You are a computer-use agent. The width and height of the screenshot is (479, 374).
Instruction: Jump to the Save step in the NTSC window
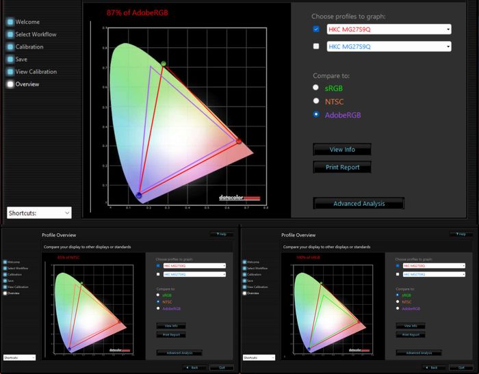coord(8,280)
